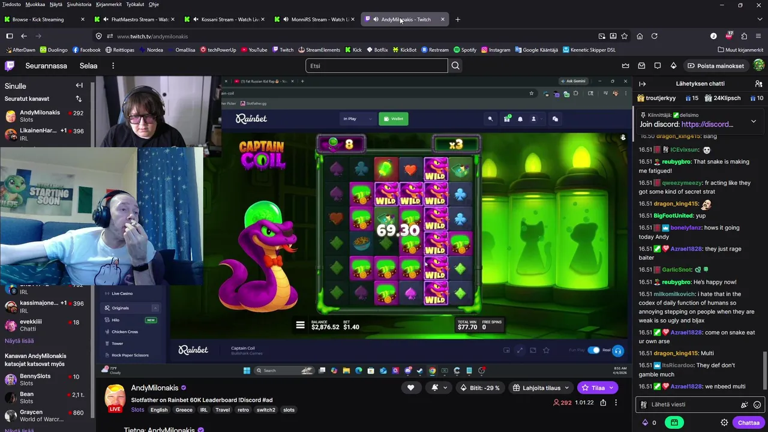Viewport: 768px width, 432px height.
Task: Click the Get Bits diamond icon in header
Action: point(673,65)
